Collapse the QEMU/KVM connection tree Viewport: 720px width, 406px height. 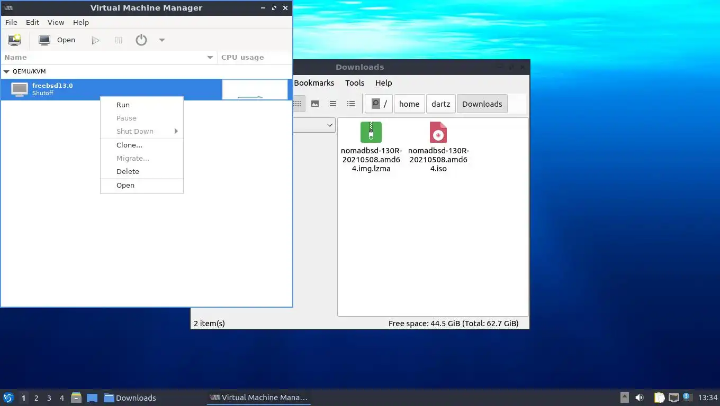point(7,71)
